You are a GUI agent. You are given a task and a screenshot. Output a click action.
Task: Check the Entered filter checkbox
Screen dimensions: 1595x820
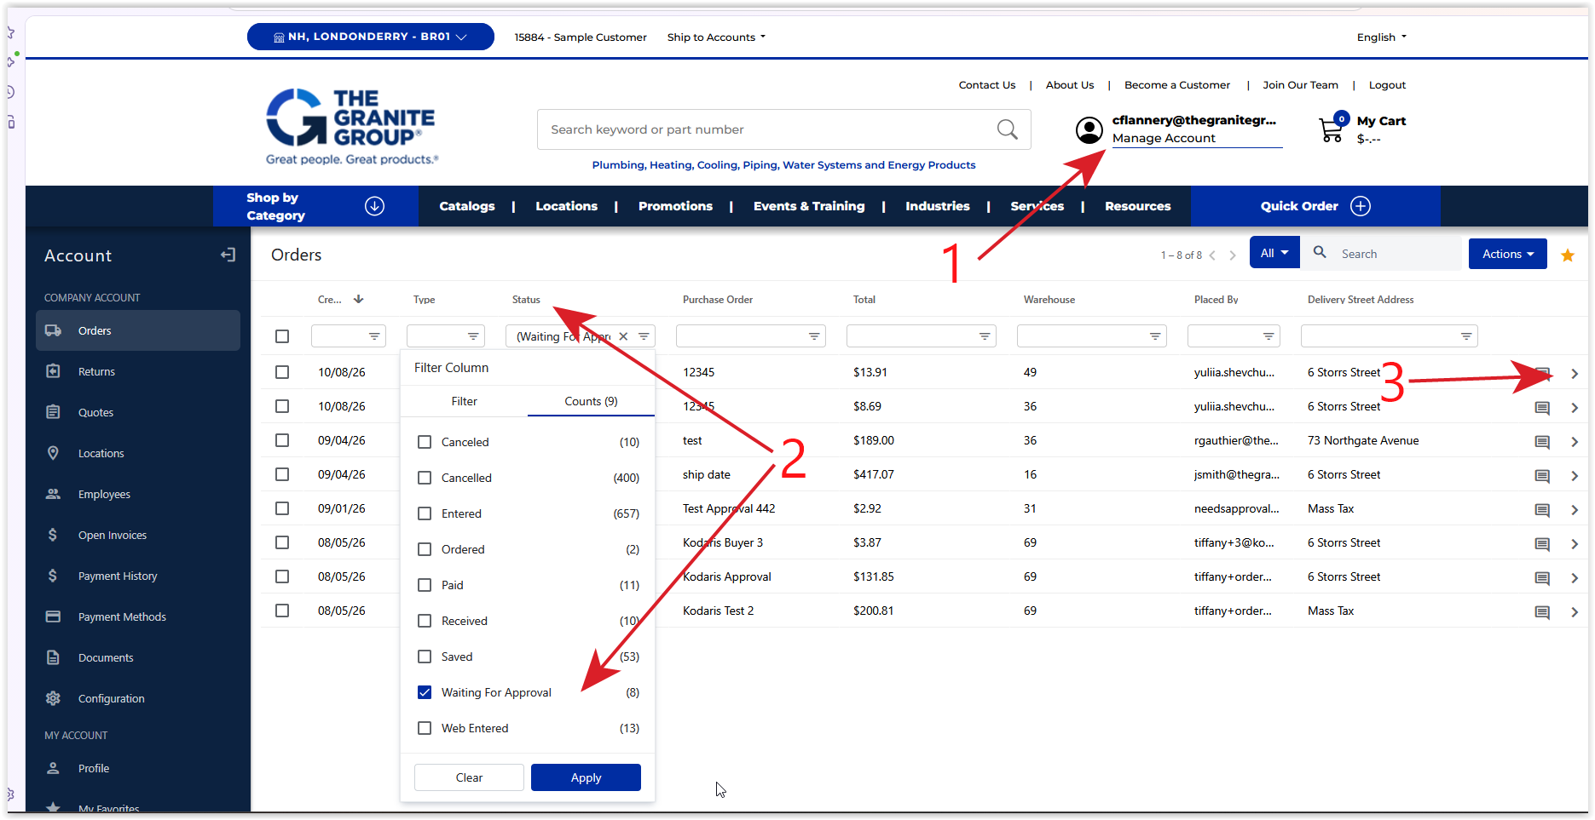425,513
